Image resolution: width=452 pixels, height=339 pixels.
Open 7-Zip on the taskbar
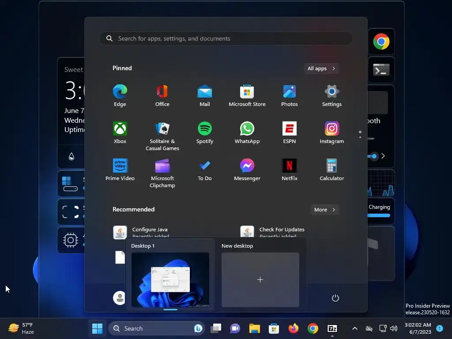point(332,328)
